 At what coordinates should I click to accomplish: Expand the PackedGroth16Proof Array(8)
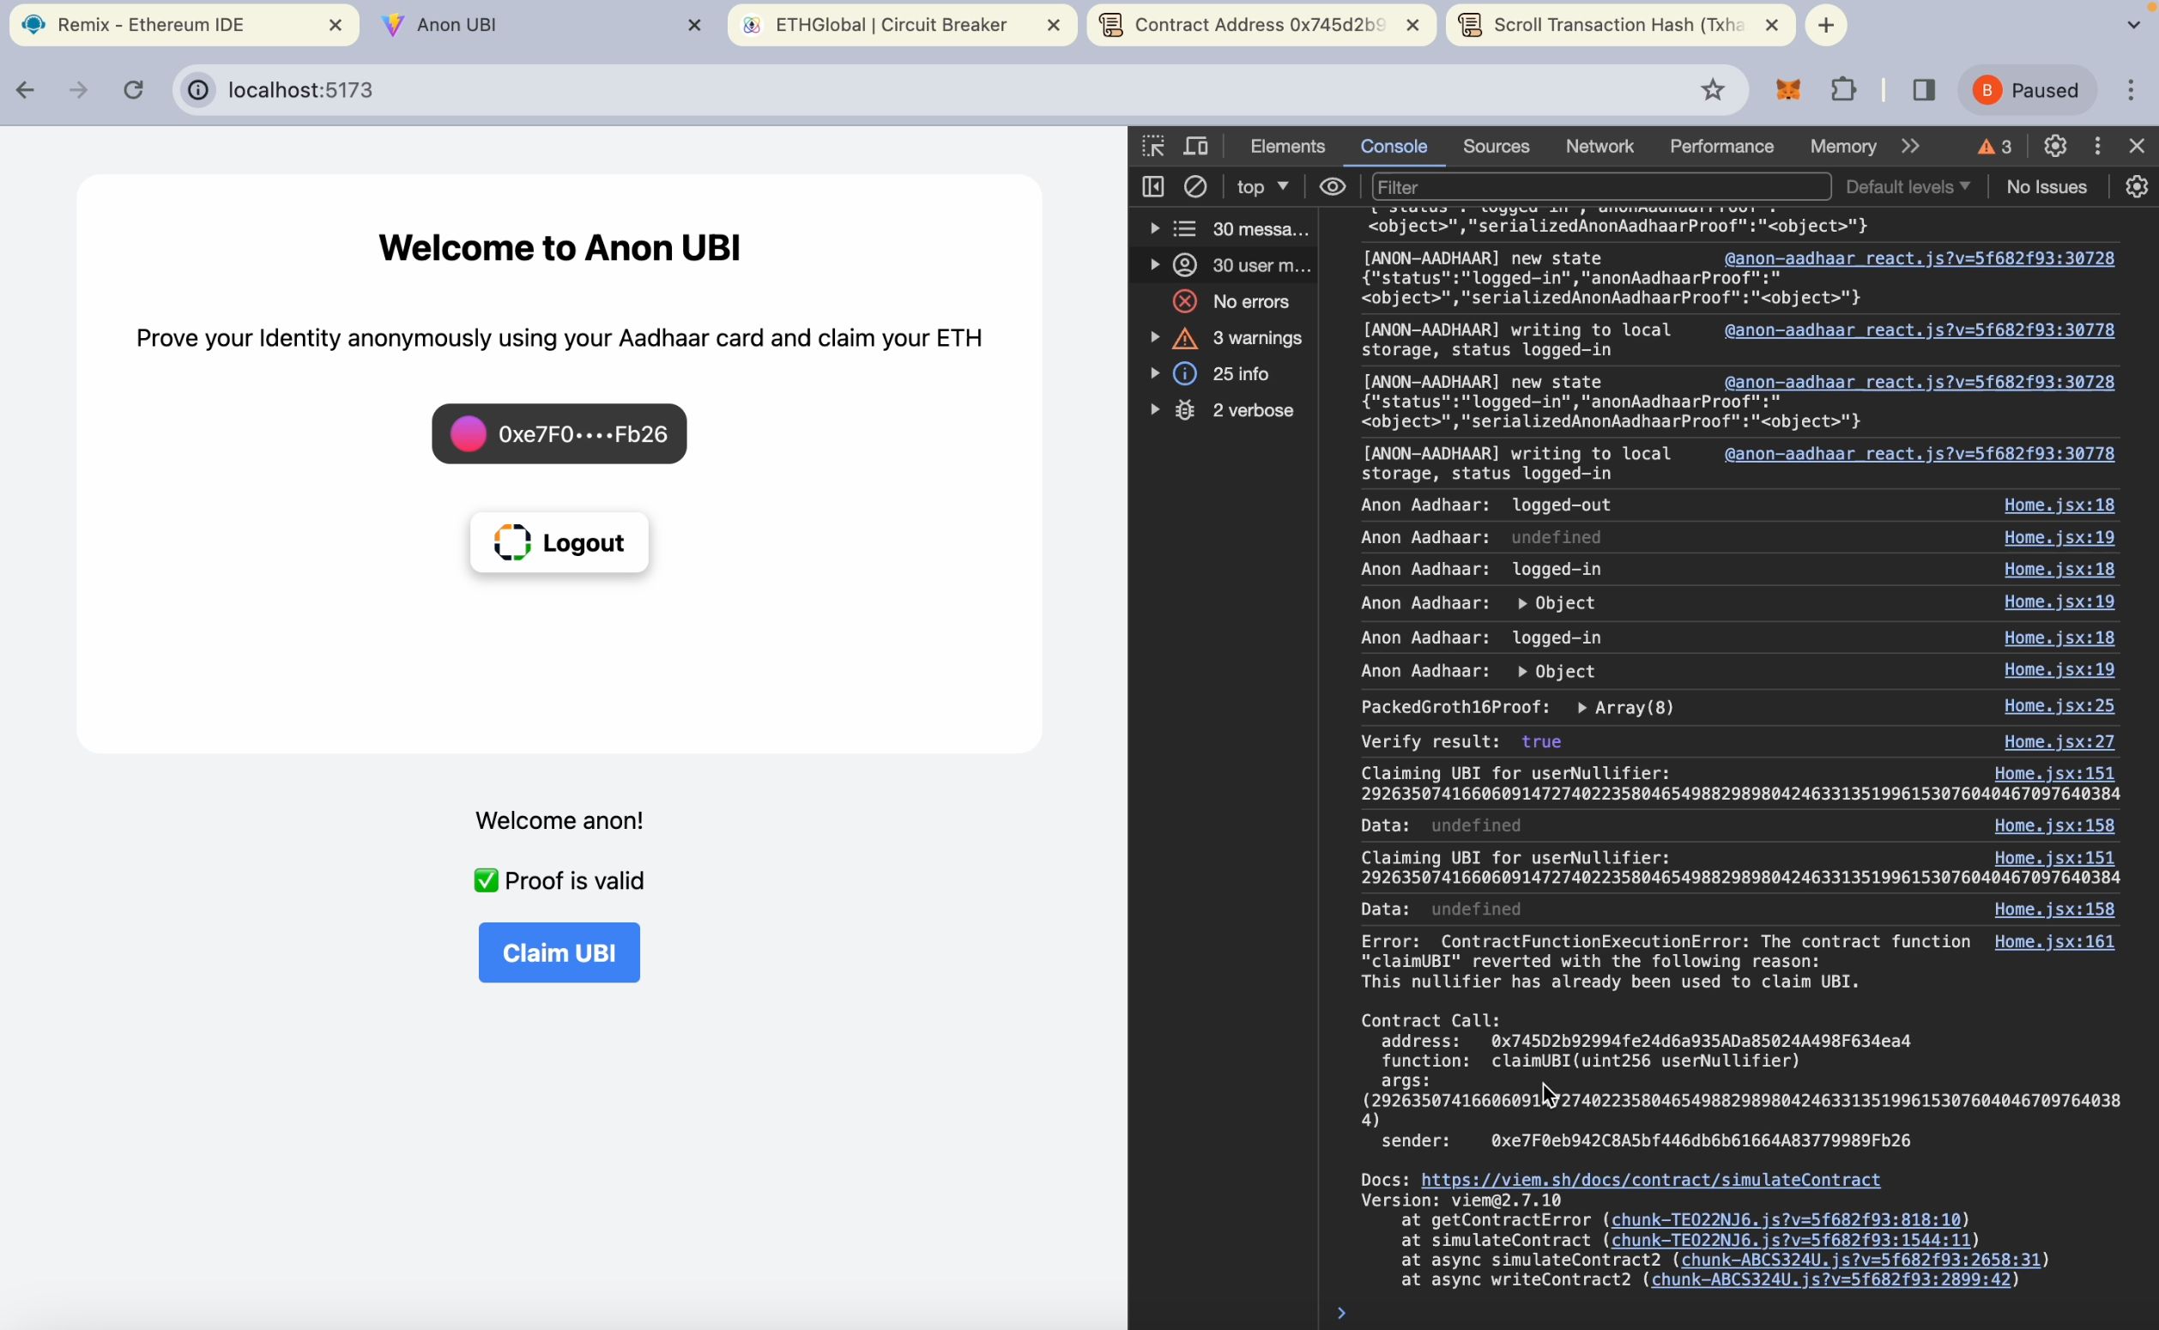[x=1584, y=707]
